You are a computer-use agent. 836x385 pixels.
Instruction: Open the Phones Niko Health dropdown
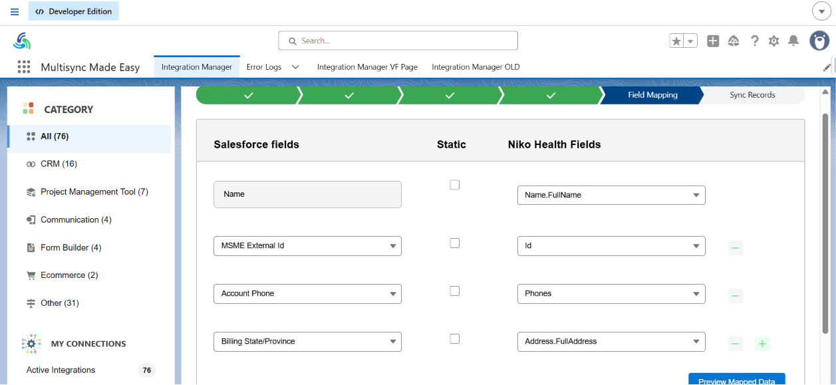[611, 293]
